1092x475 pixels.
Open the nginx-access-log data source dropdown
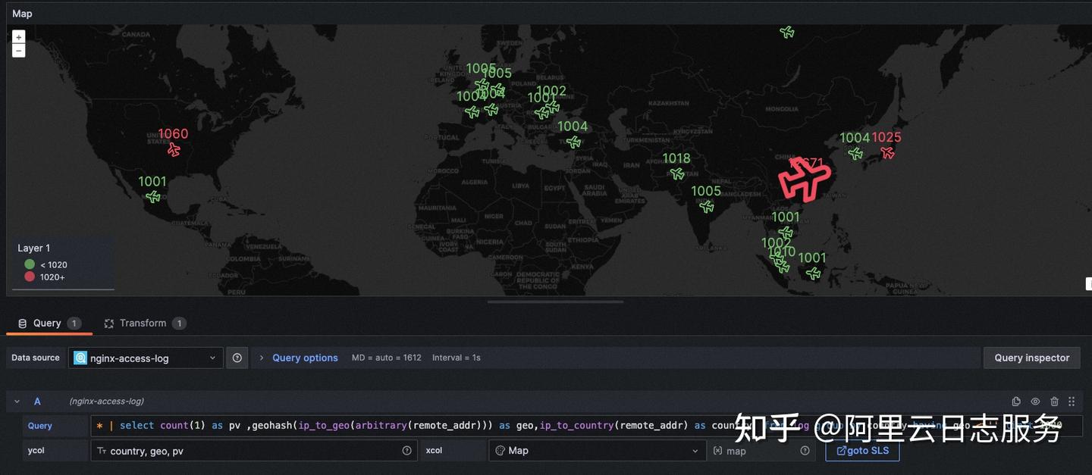coord(146,357)
